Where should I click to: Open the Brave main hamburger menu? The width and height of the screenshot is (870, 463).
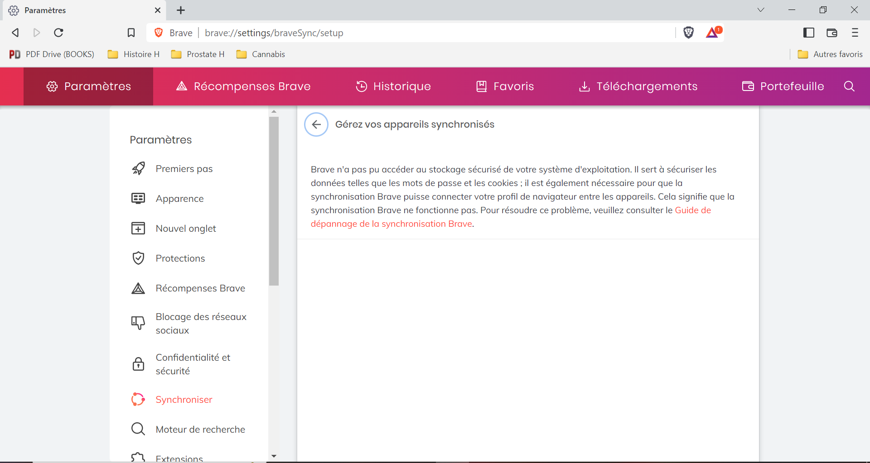tap(855, 33)
